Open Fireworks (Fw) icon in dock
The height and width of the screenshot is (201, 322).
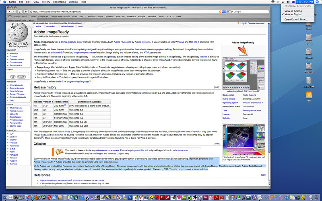[x=151, y=197]
